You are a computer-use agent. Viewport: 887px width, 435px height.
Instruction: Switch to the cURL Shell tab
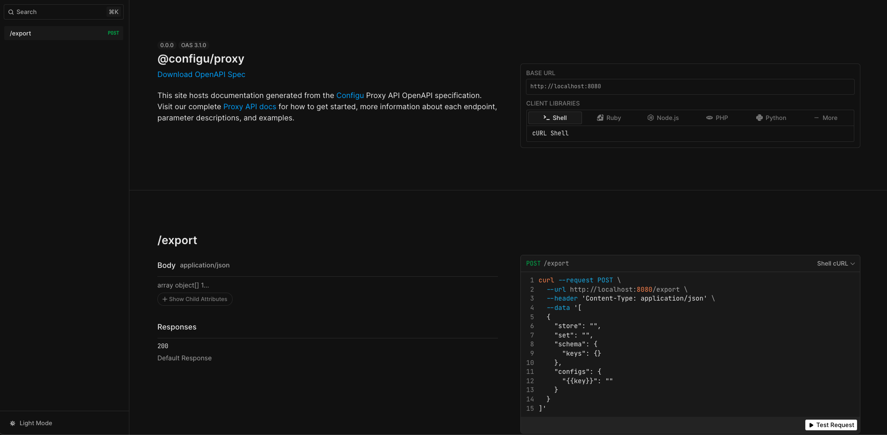[x=550, y=133]
